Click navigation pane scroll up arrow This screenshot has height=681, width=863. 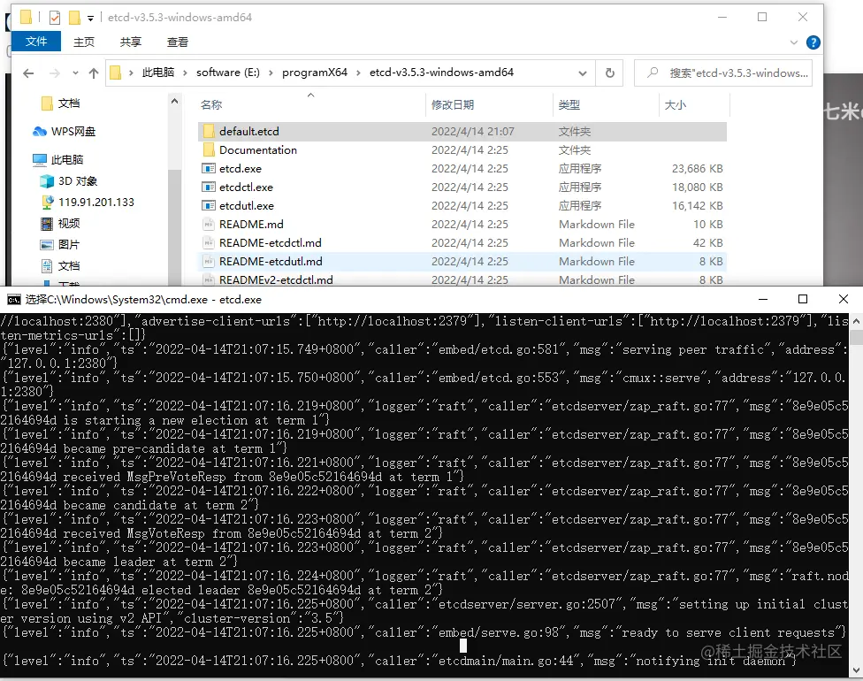pos(174,102)
